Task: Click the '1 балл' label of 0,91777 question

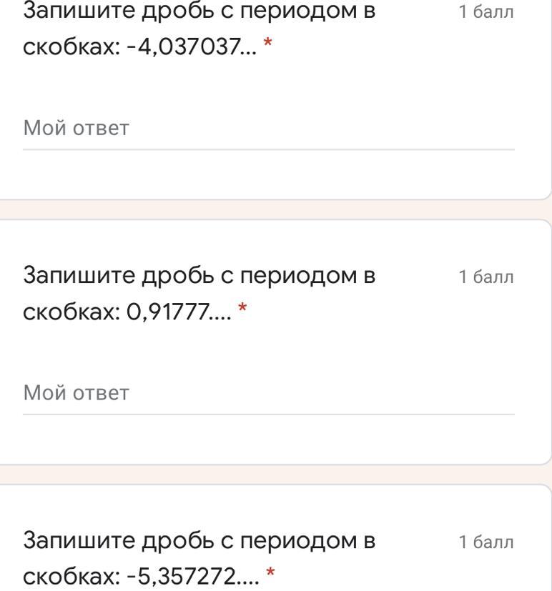Action: (x=486, y=277)
